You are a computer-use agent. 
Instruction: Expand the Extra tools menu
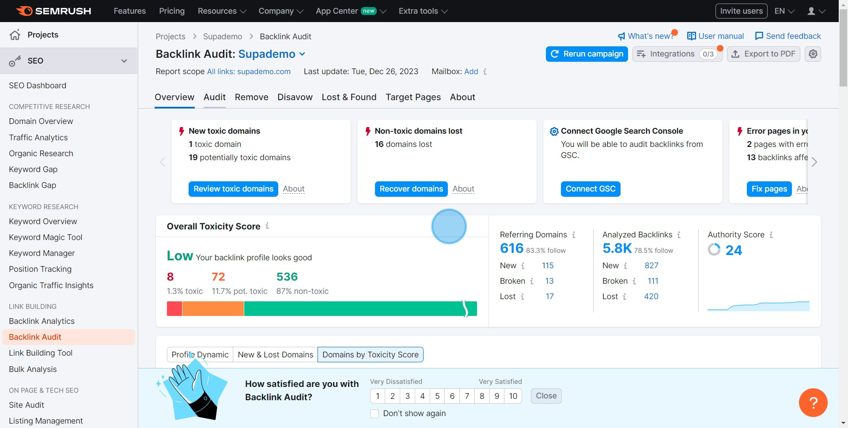point(423,11)
